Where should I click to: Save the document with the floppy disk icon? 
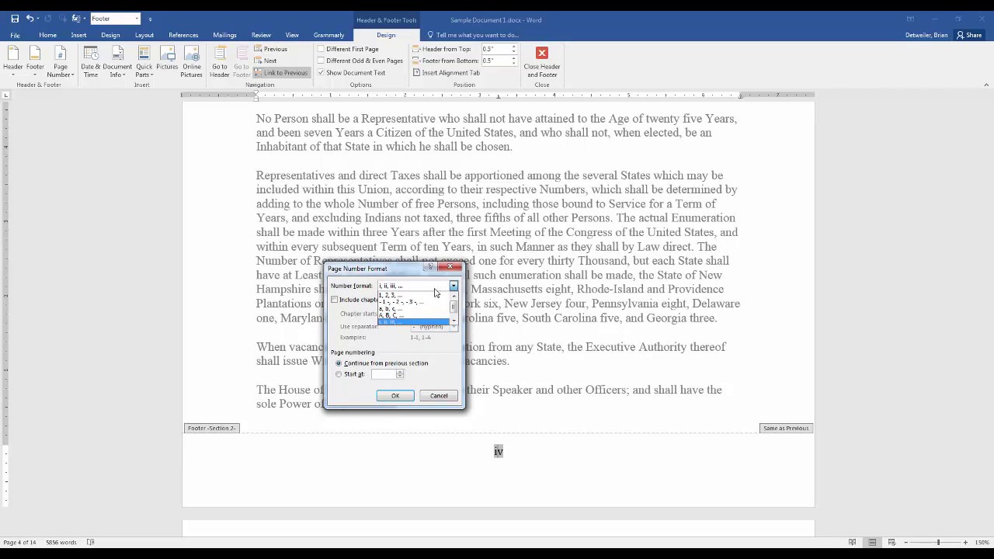(x=15, y=19)
